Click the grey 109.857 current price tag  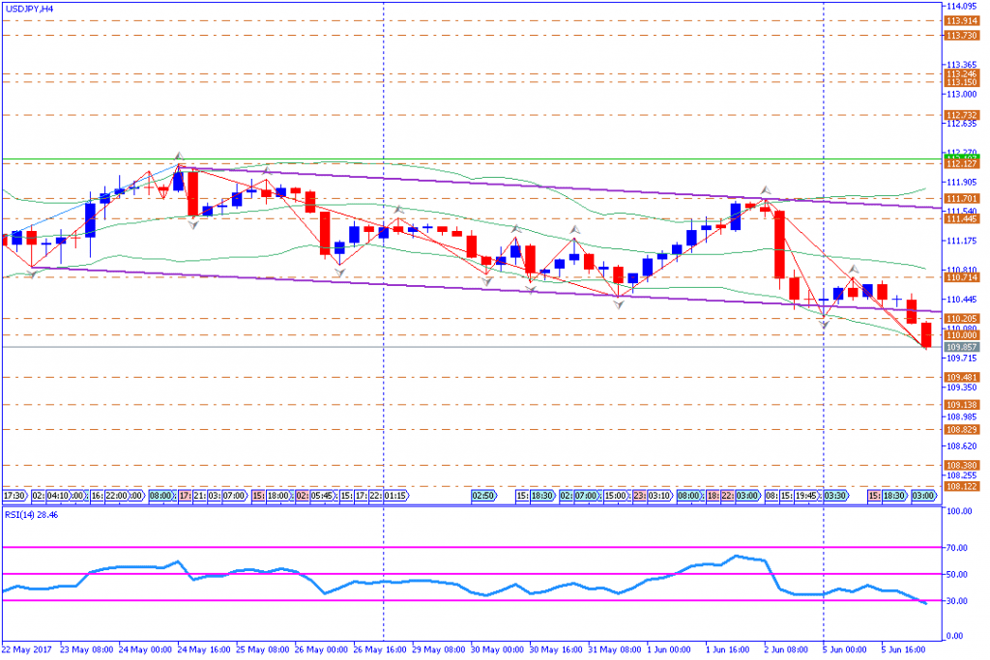[x=961, y=346]
